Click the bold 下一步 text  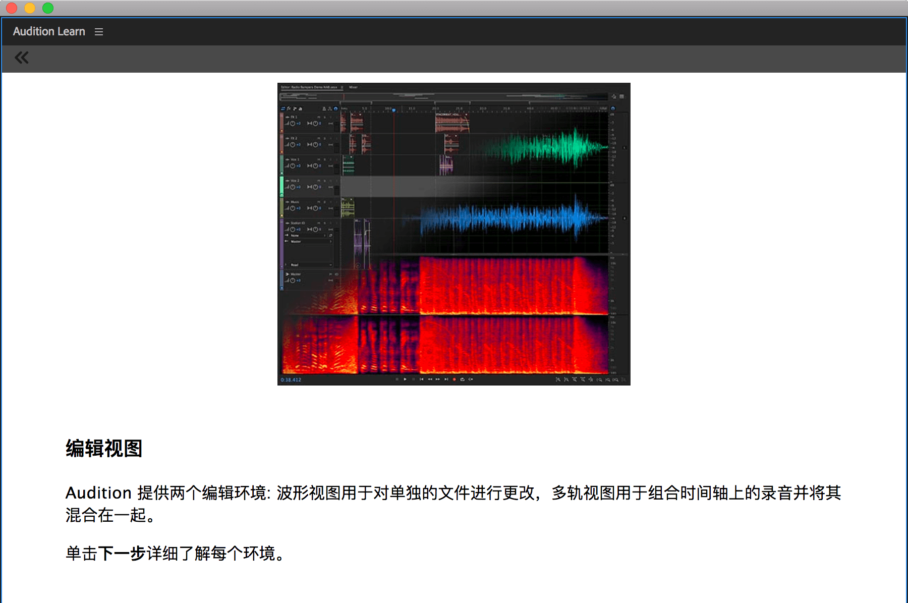[x=122, y=554]
